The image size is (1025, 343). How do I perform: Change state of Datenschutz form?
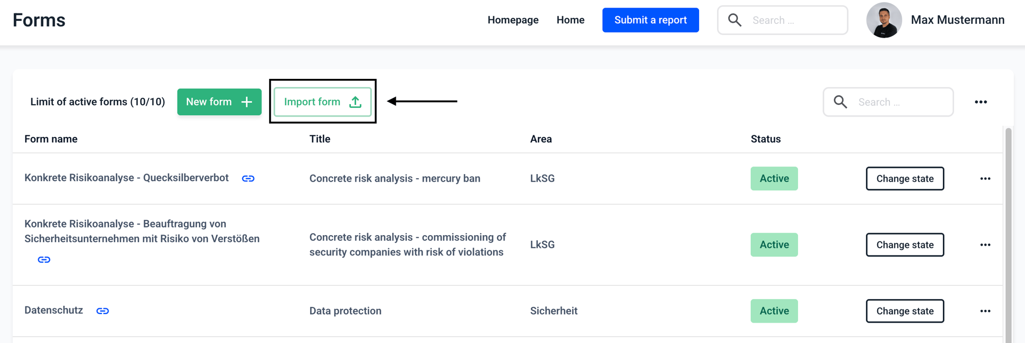(905, 311)
